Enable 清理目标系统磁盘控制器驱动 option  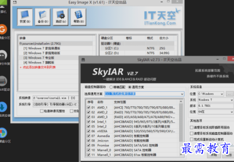coord(191,133)
